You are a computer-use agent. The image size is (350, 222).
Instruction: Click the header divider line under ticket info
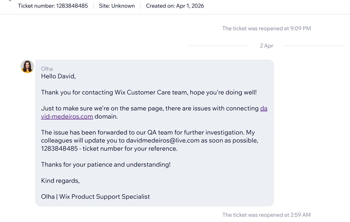[175, 14]
